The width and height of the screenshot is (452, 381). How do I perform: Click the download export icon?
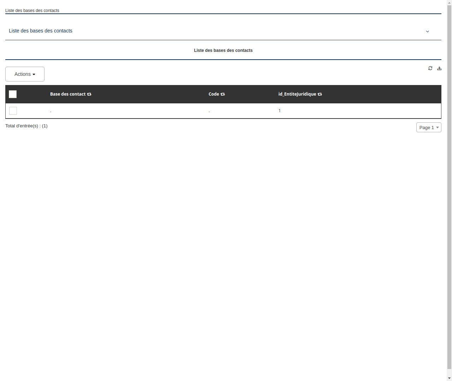pos(439,68)
